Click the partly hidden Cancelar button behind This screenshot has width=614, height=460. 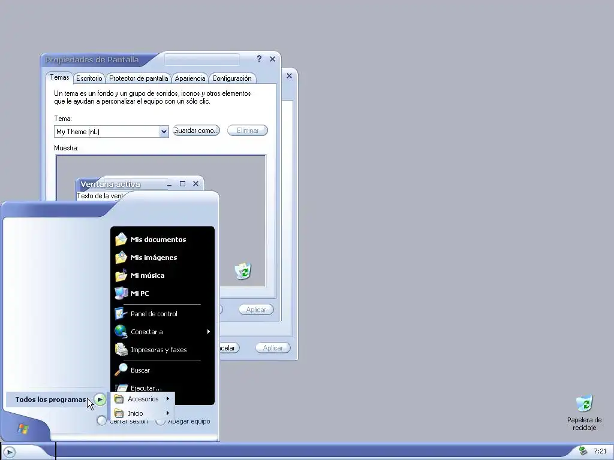tap(230, 348)
